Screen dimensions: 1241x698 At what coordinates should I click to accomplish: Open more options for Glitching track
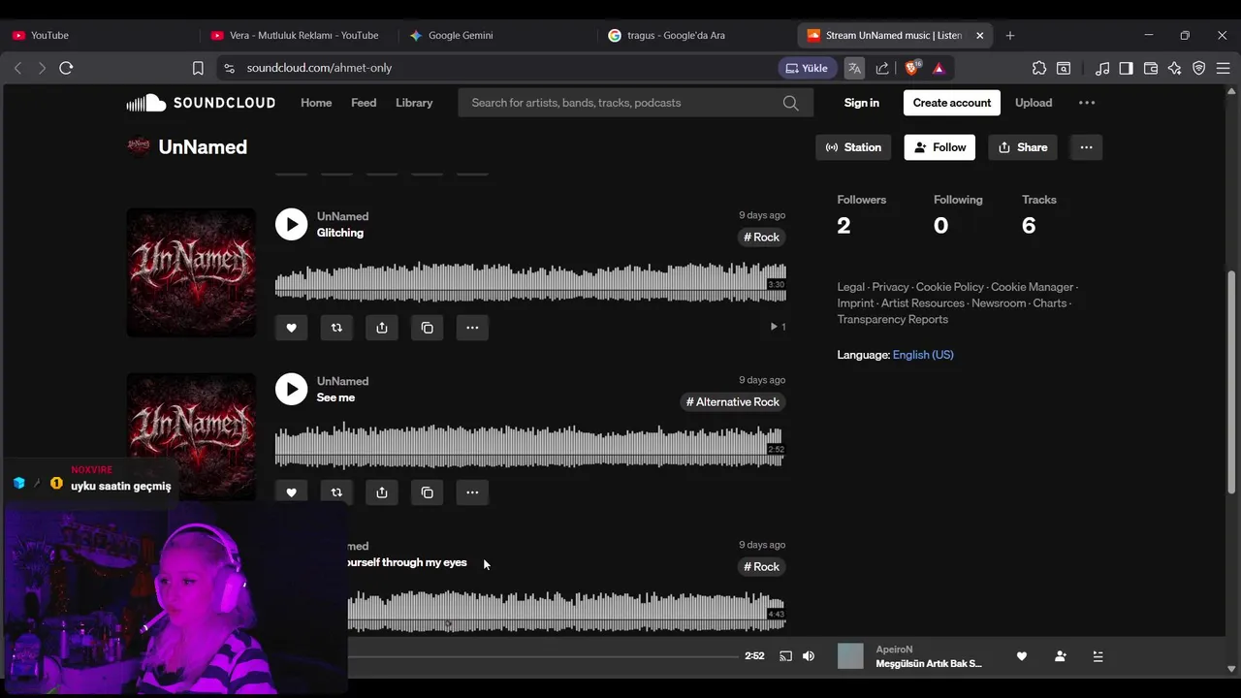pyautogui.click(x=472, y=328)
